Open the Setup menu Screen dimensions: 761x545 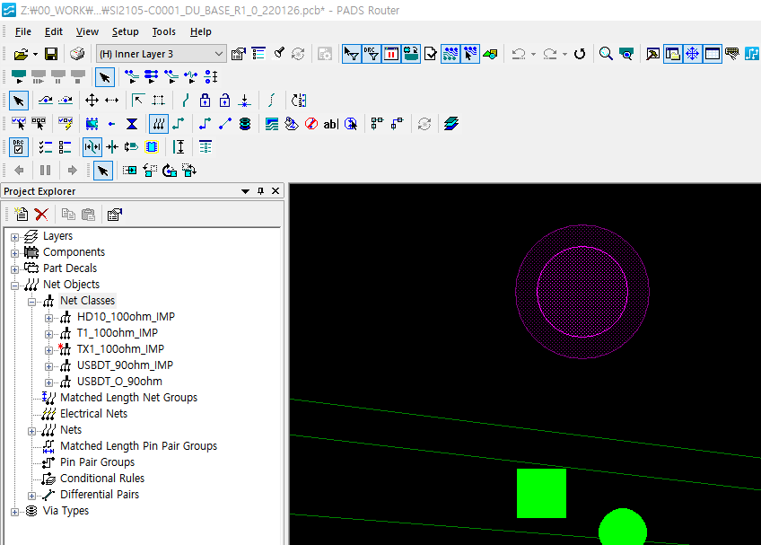click(125, 31)
